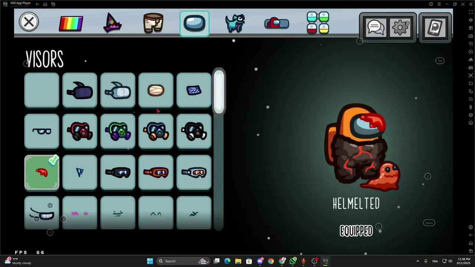Go back using MSI App Player arrow

point(37,4)
